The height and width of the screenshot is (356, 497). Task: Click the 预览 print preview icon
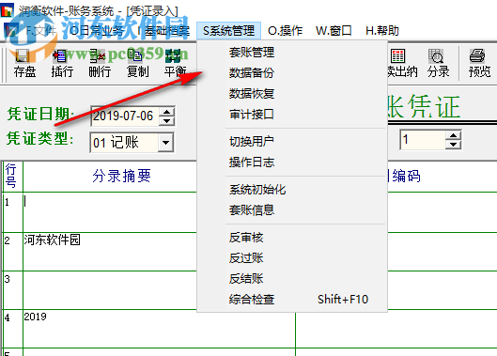pos(479,64)
